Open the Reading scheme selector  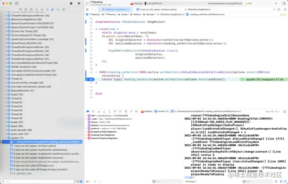[x=136, y=3]
